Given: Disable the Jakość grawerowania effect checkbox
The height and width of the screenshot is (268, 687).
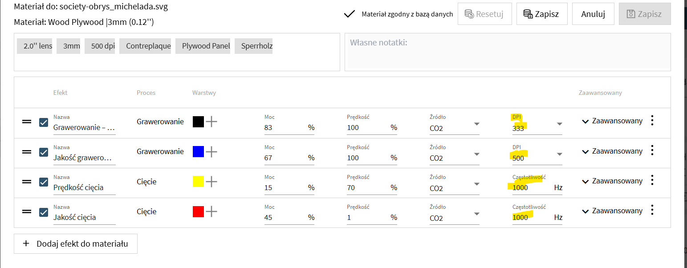Looking at the screenshot, I should [44, 152].
